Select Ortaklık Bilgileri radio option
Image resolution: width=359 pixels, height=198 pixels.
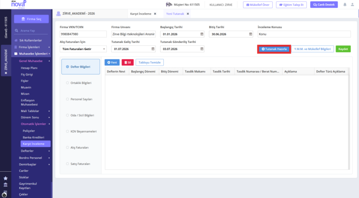67,83
